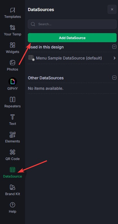Select the DataSource sidebar icon

click(x=12, y=170)
